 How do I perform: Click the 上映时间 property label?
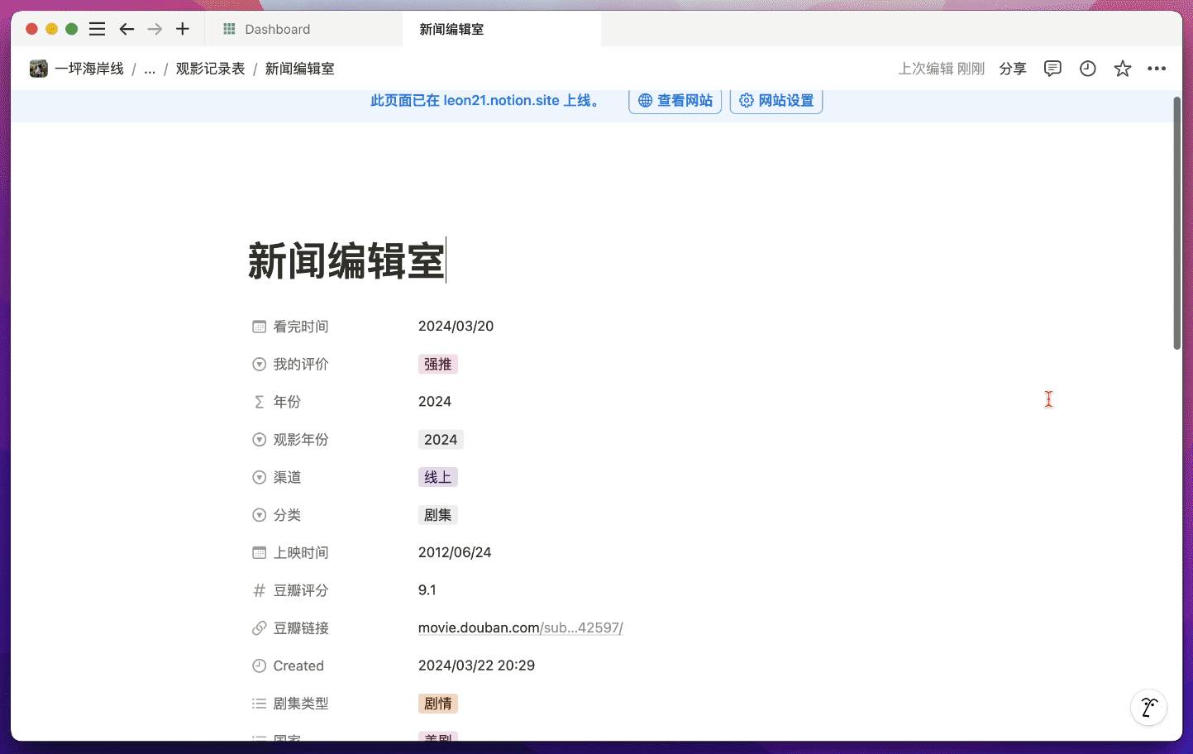coord(301,553)
